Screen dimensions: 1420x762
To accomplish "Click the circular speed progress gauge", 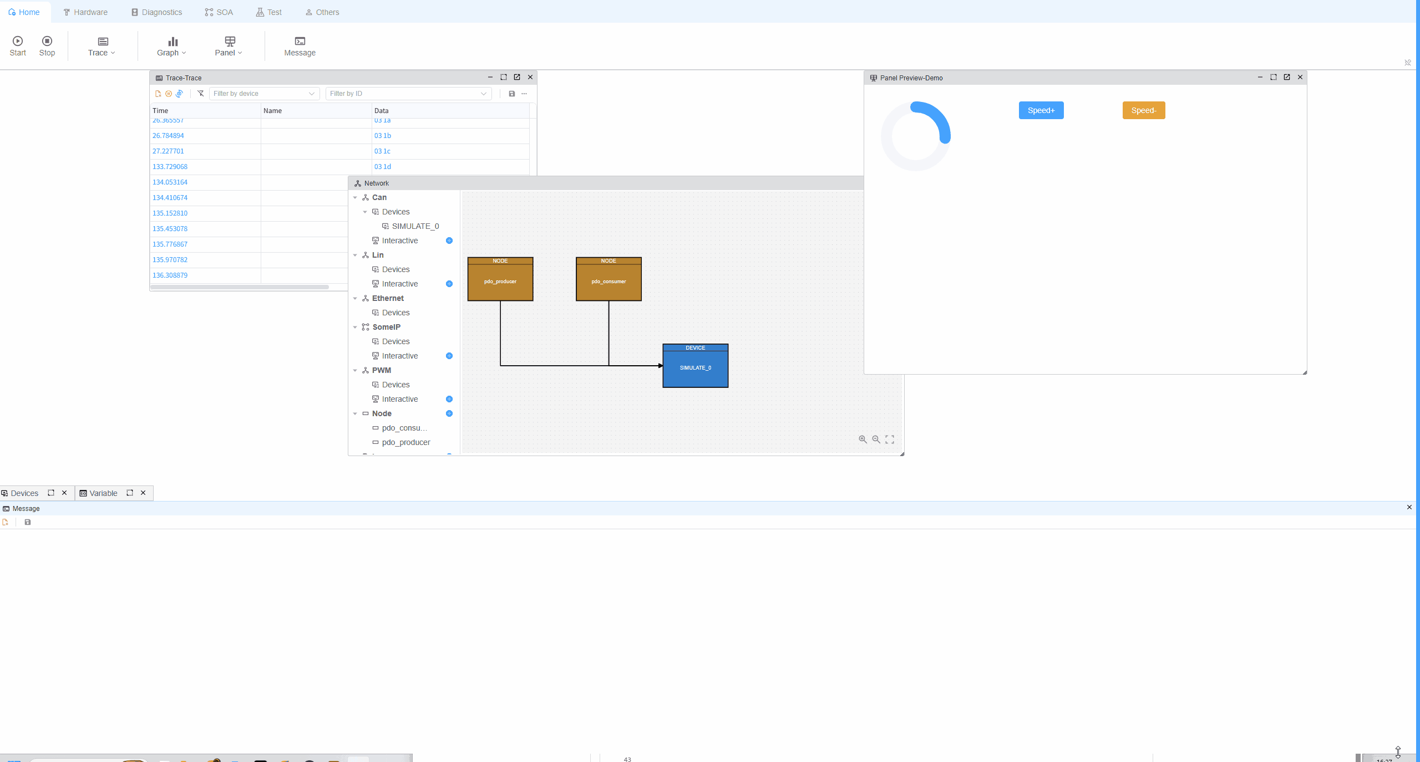I will [x=916, y=136].
